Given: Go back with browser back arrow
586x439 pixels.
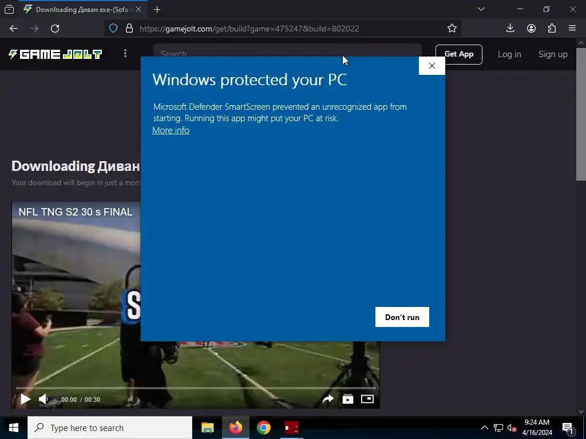Looking at the screenshot, I should (x=14, y=29).
